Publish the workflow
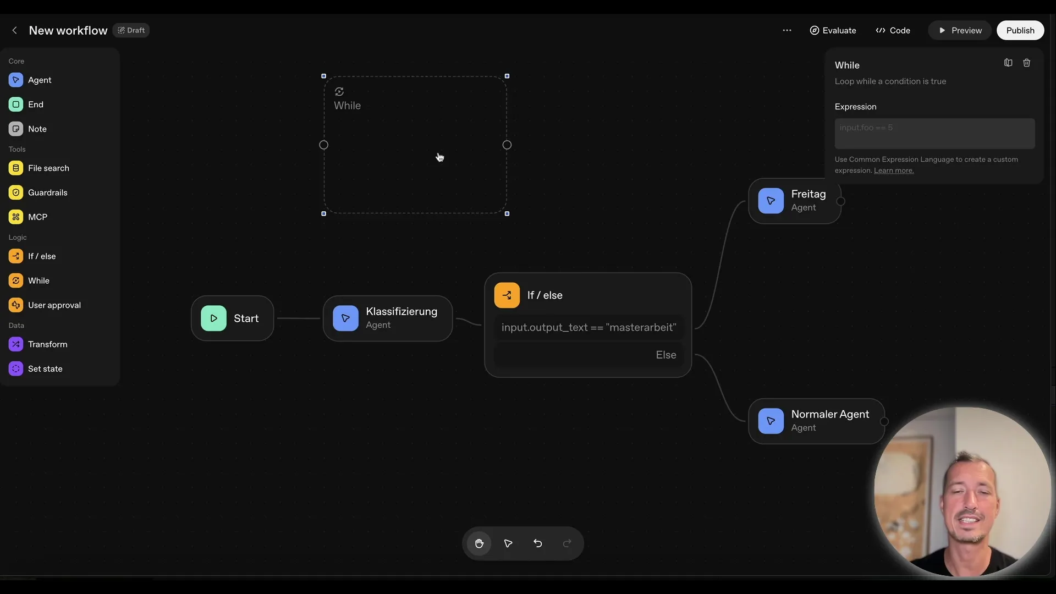1056x594 pixels. [1020, 30]
